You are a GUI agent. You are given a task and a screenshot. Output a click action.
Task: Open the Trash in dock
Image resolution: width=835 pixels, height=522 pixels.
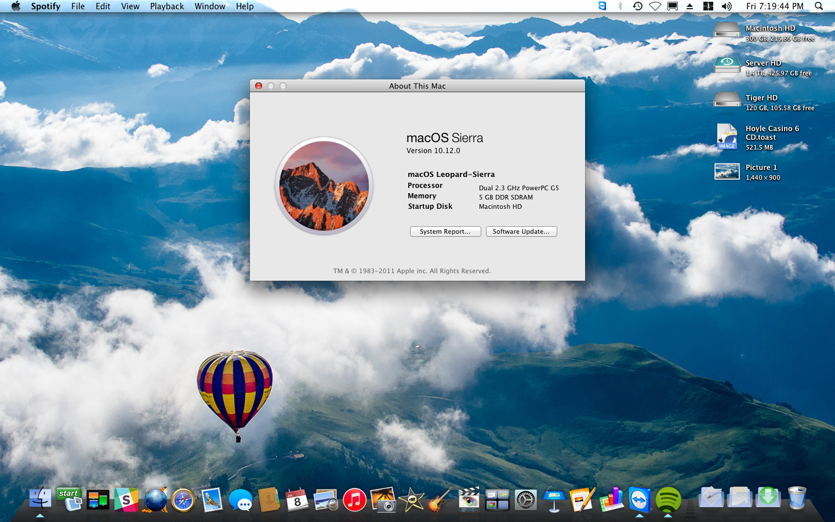[797, 498]
